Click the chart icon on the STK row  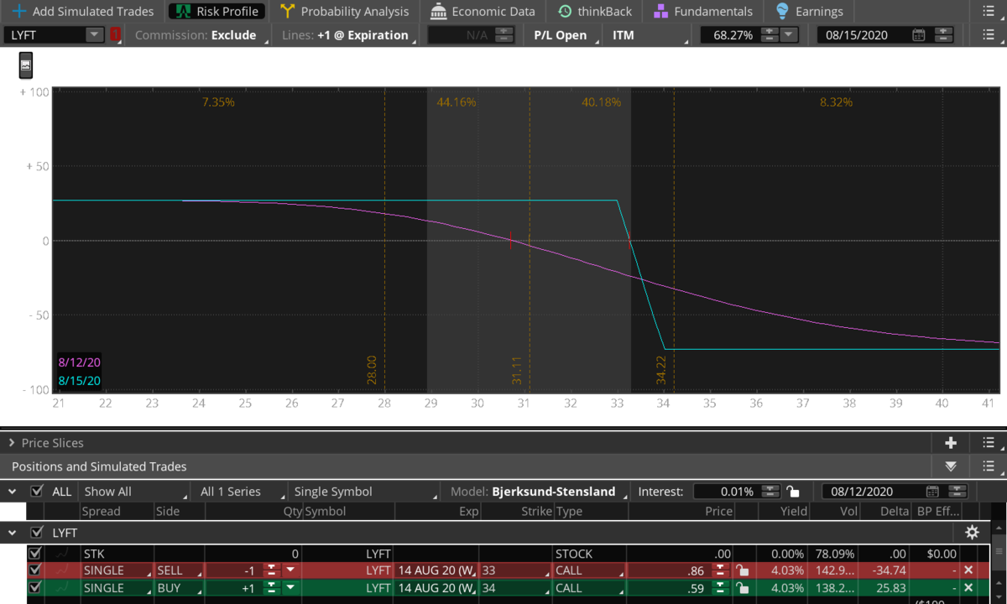point(61,554)
